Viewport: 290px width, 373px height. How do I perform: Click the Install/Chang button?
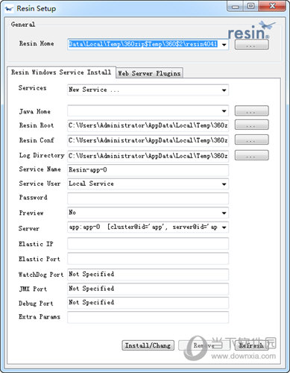click(148, 345)
